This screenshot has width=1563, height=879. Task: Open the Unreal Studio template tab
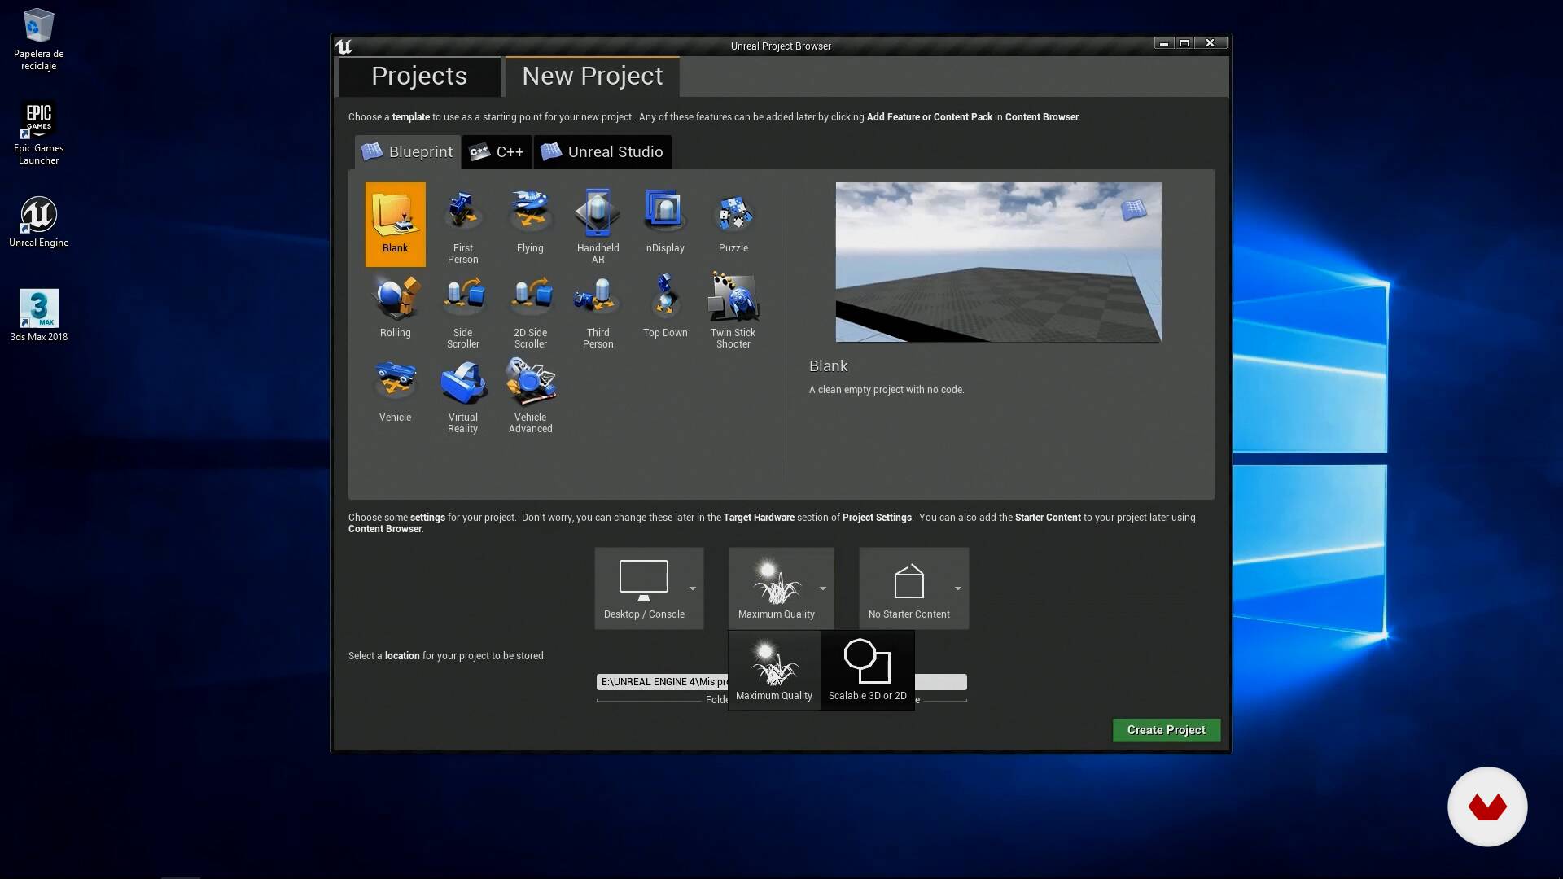pyautogui.click(x=602, y=151)
